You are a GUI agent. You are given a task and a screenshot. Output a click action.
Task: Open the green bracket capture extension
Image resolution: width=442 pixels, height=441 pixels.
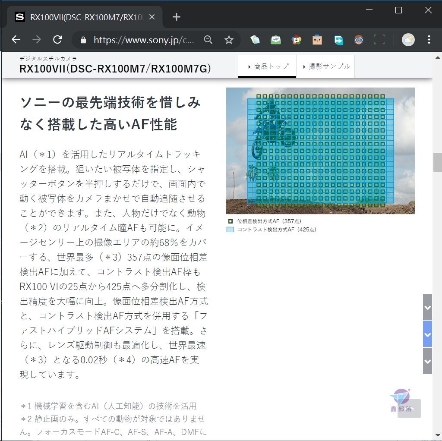(x=379, y=40)
